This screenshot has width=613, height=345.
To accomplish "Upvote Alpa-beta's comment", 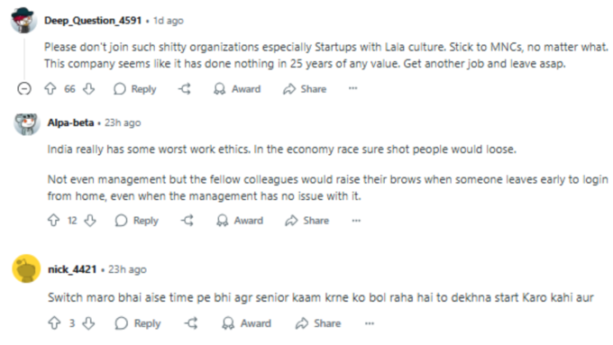I will pyautogui.click(x=53, y=221).
